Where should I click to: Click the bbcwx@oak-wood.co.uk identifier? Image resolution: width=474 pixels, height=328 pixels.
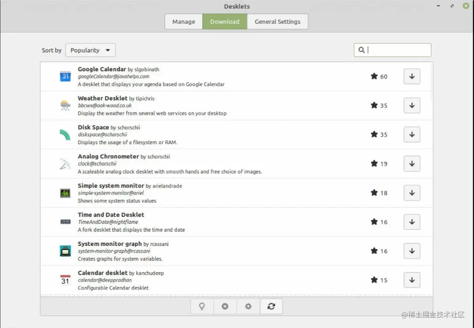pos(105,106)
